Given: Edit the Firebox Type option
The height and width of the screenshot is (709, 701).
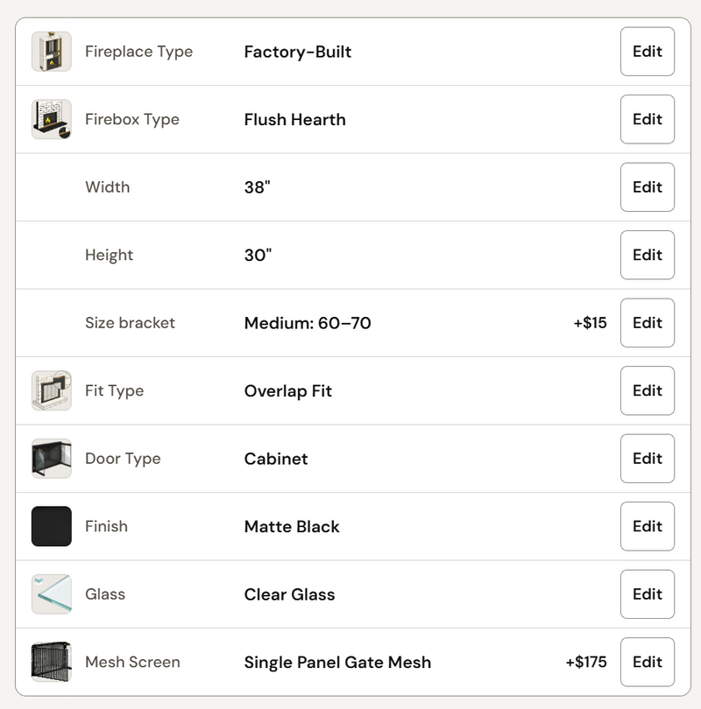Looking at the screenshot, I should 648,119.
